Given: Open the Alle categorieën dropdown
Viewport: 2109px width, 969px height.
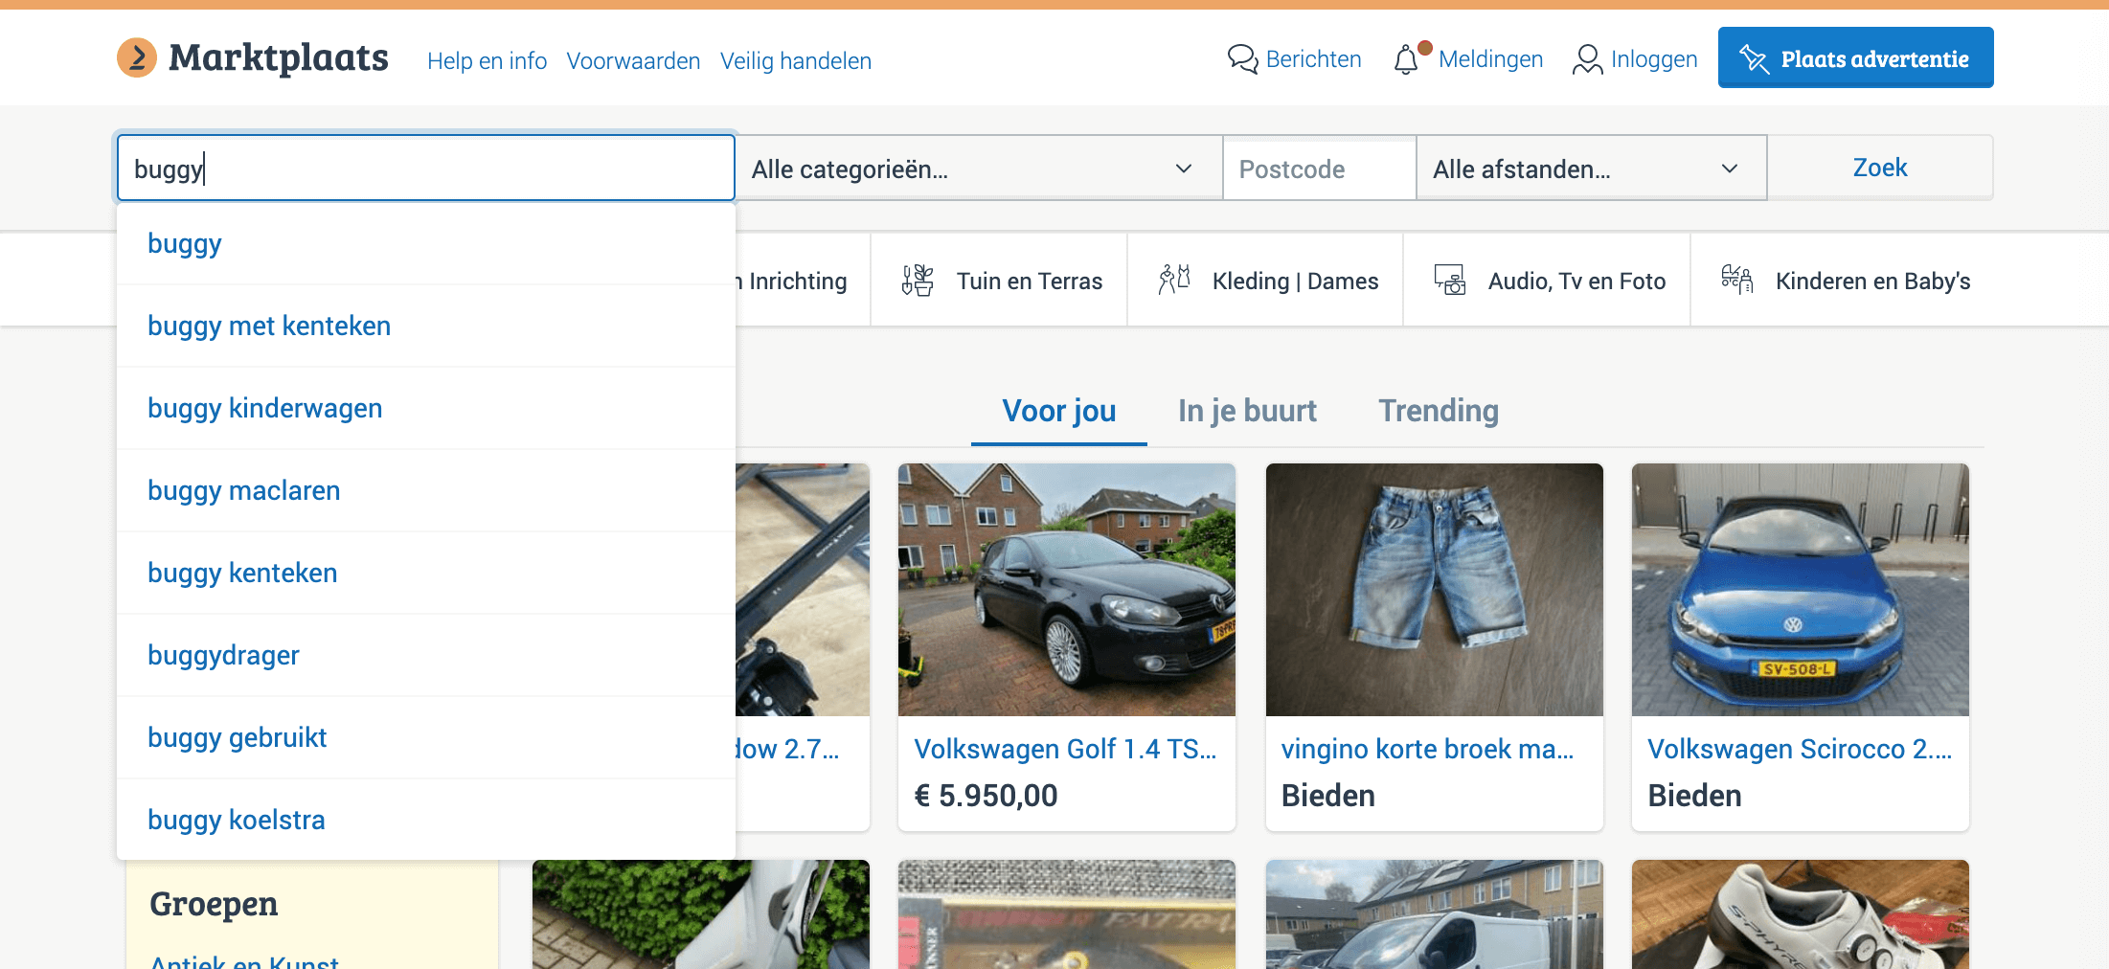Looking at the screenshot, I should pos(978,169).
